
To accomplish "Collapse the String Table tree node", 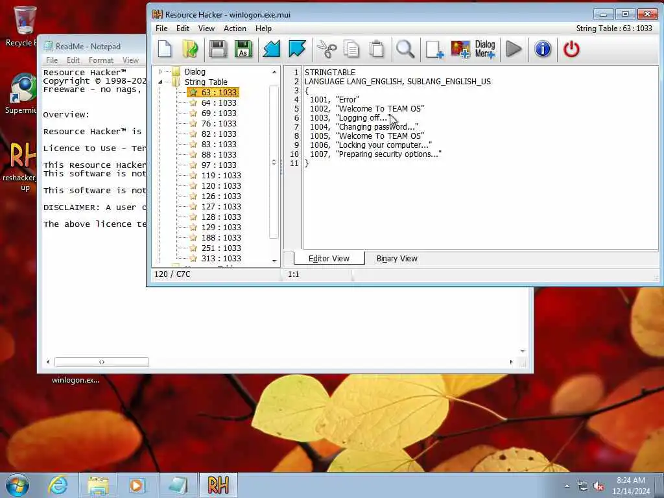I will tap(161, 82).
